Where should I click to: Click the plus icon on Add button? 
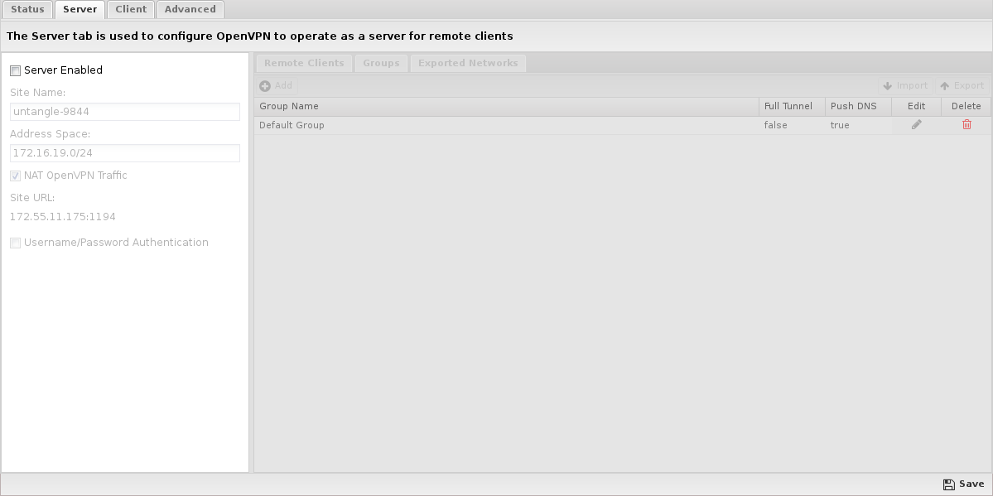[x=265, y=85]
